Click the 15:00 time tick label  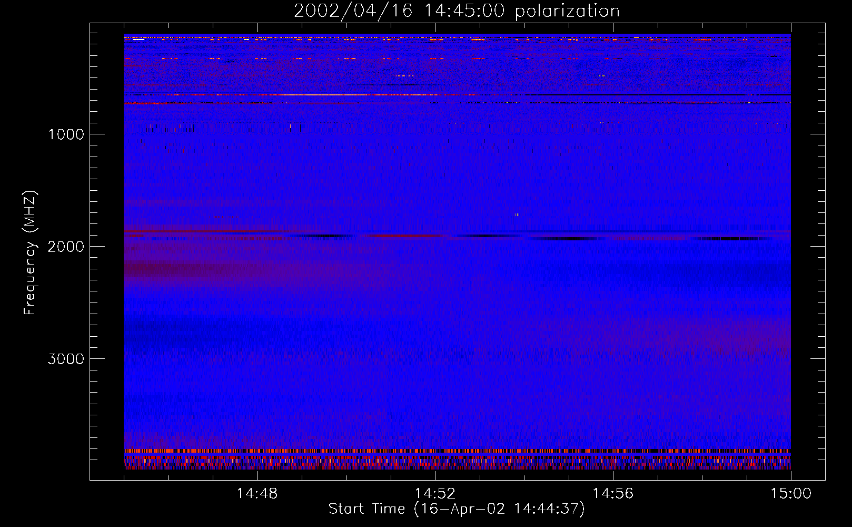point(791,494)
